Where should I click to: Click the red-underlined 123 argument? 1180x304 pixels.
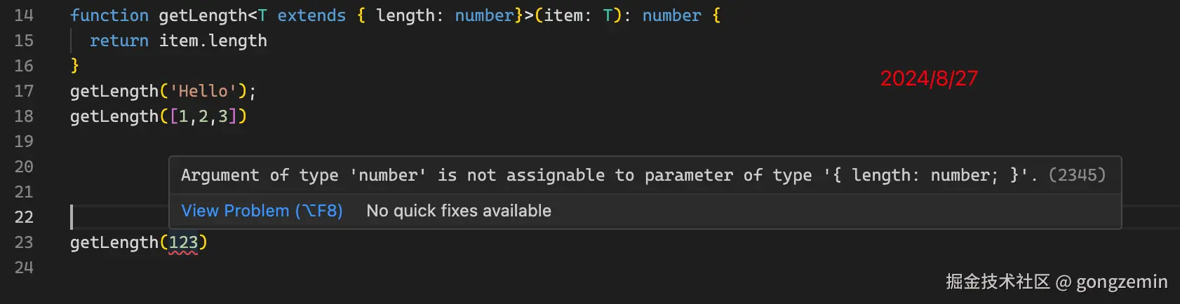(x=184, y=243)
